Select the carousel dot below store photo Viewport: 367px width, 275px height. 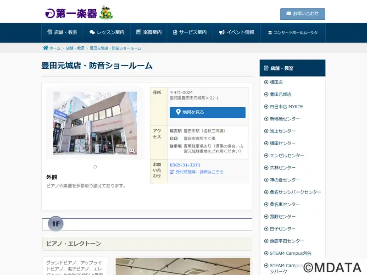coord(95,167)
